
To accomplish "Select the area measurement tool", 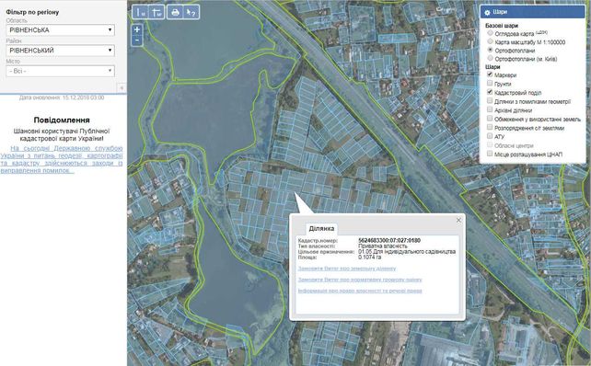I will coord(156,12).
